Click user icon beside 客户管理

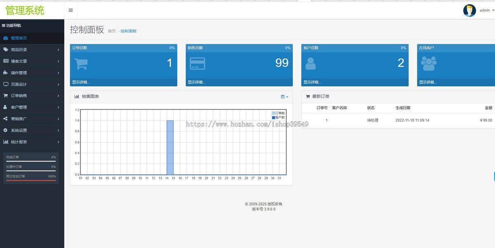coord(5,107)
